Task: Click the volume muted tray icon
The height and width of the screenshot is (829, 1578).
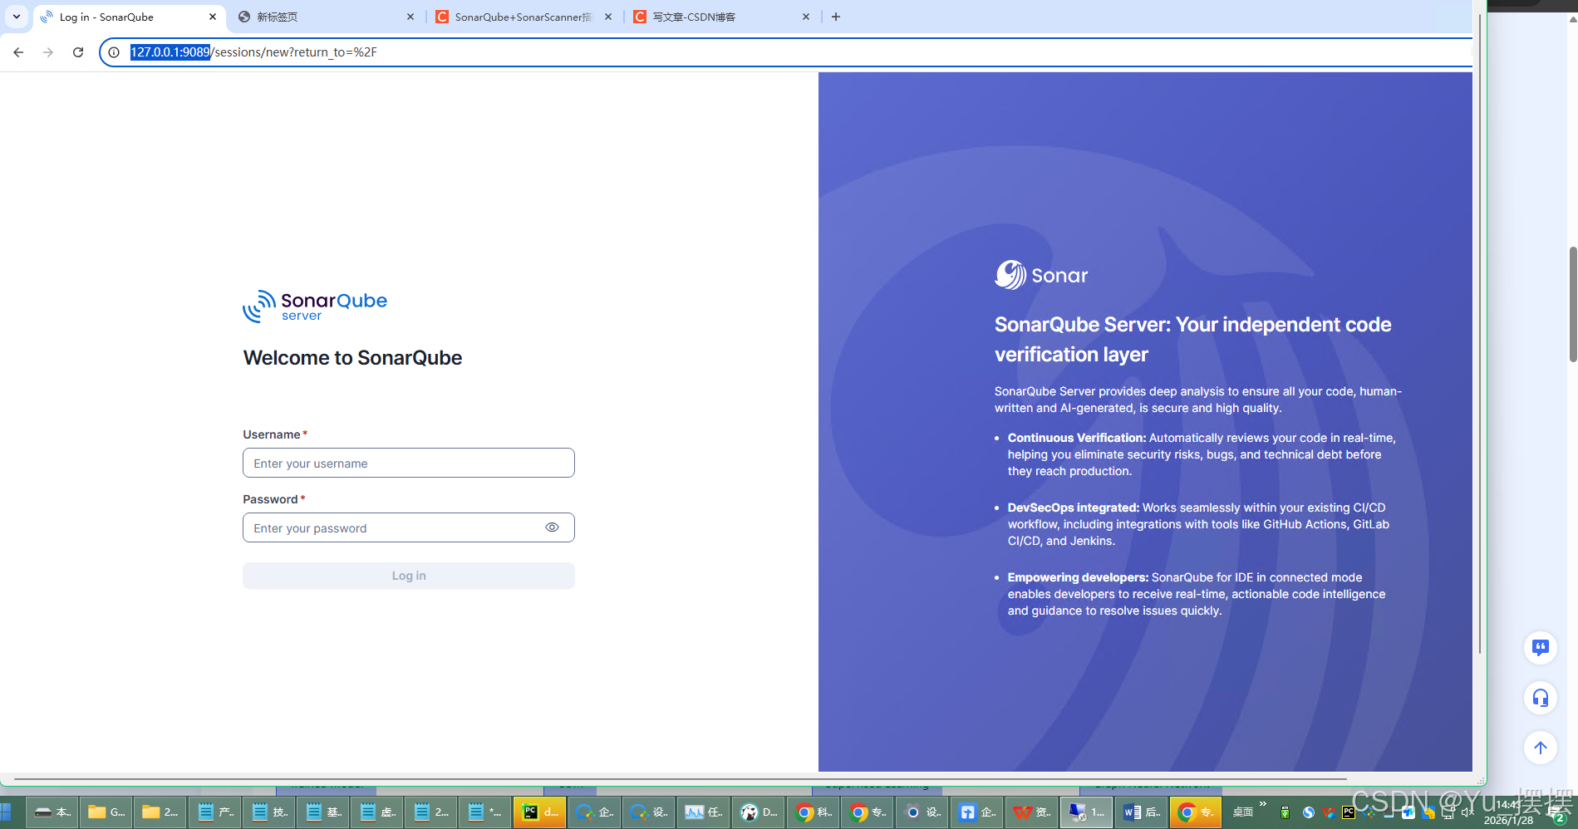Action: [x=1467, y=812]
